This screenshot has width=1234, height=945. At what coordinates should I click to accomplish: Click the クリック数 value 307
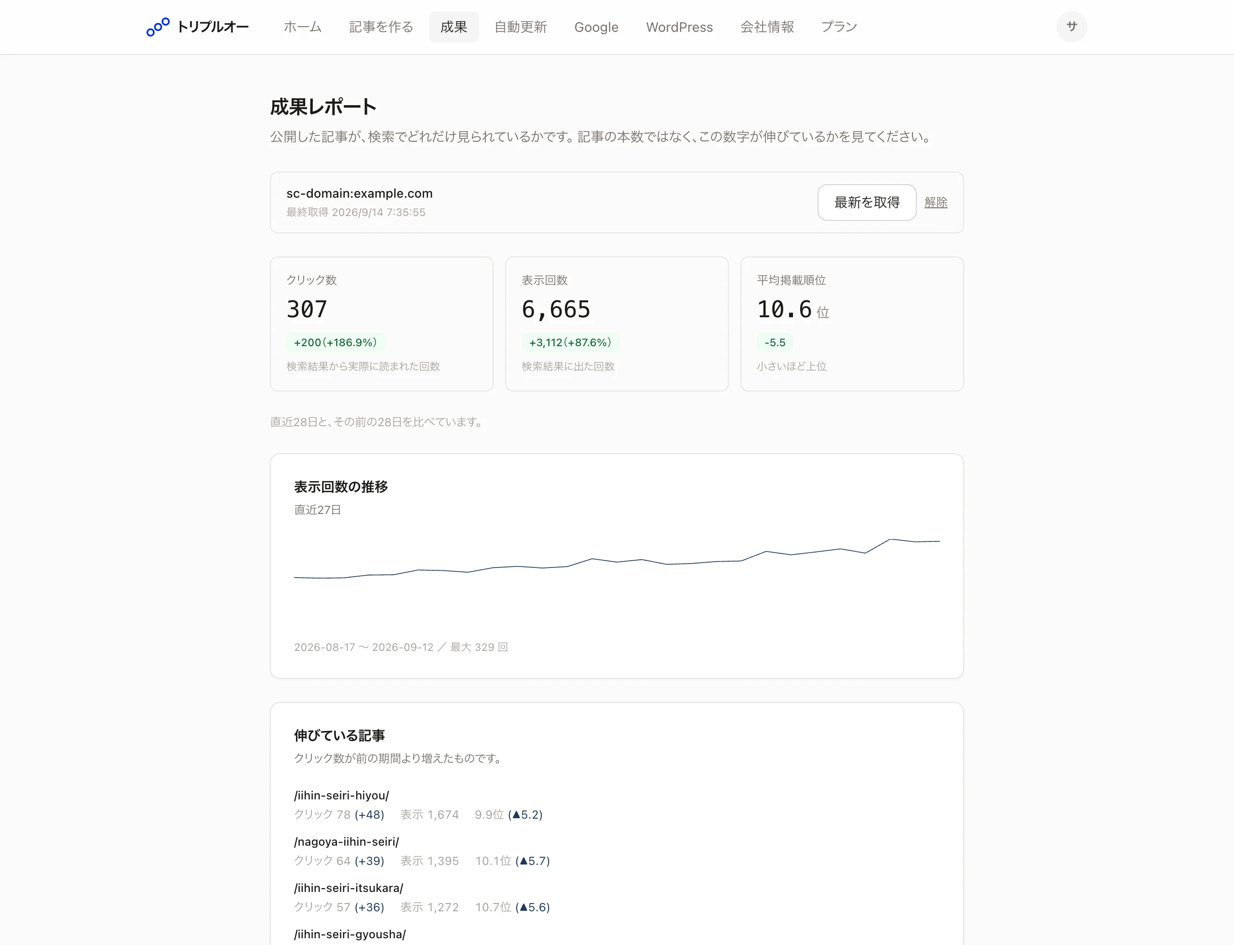click(307, 310)
